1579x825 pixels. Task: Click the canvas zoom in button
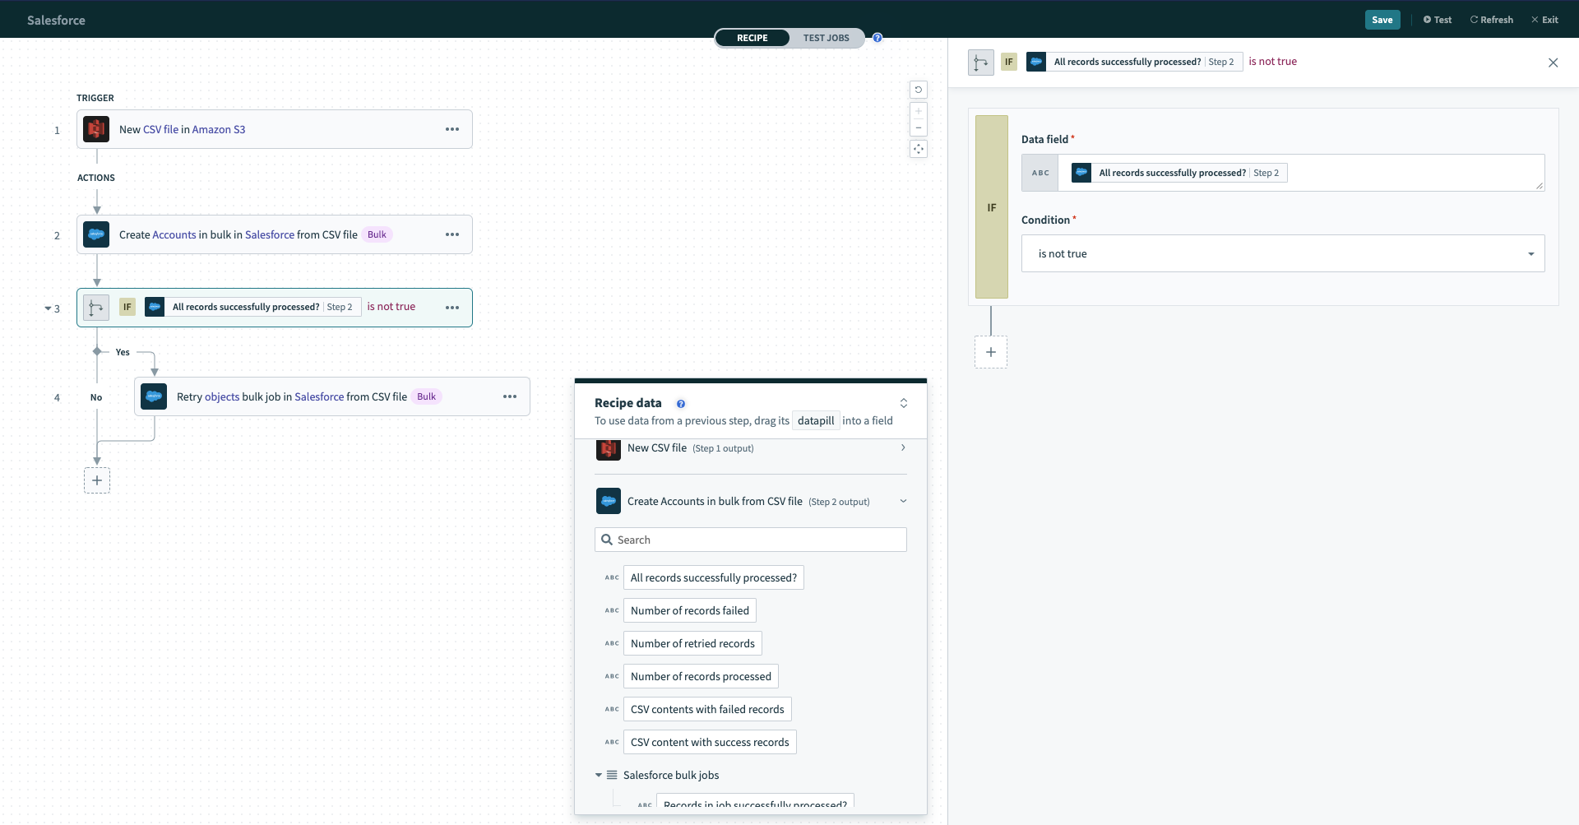tap(919, 111)
